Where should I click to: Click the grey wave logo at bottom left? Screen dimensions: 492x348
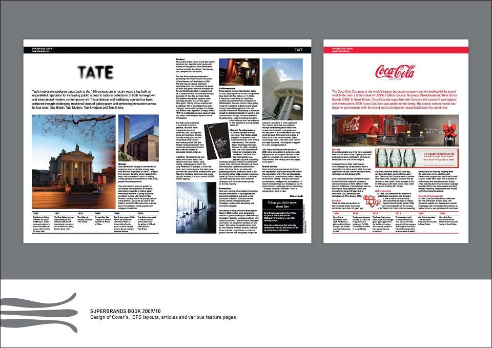(x=38, y=313)
